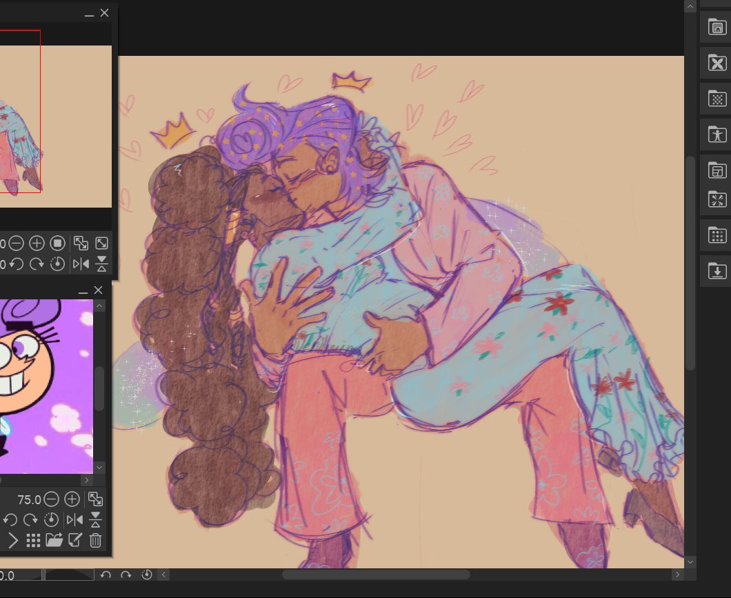
Task: Go to next image in Sub View
Action: [x=12, y=541]
